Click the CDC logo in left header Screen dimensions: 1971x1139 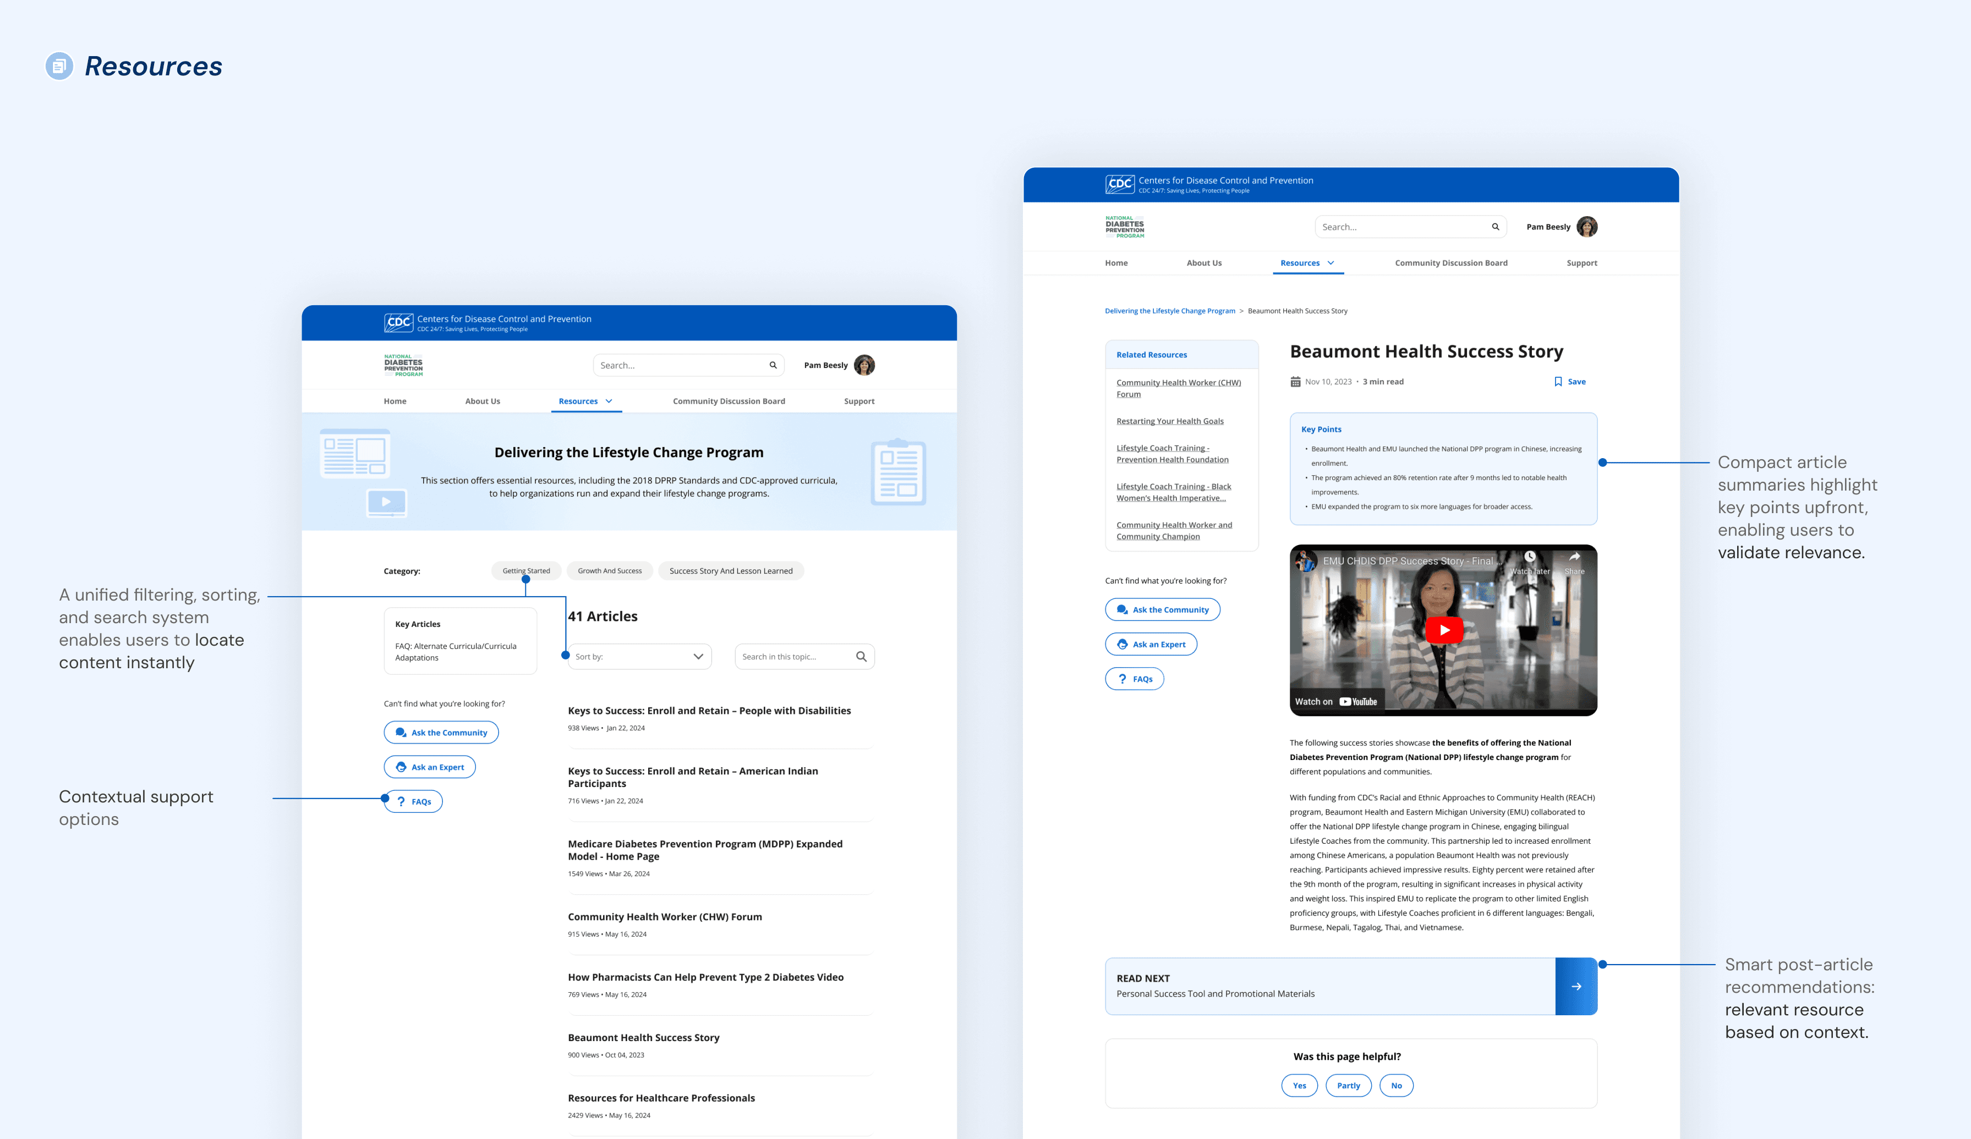tap(398, 322)
